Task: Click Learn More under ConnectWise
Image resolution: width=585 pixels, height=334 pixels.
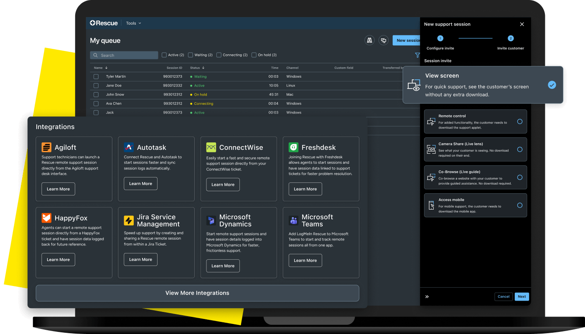Action: click(223, 185)
